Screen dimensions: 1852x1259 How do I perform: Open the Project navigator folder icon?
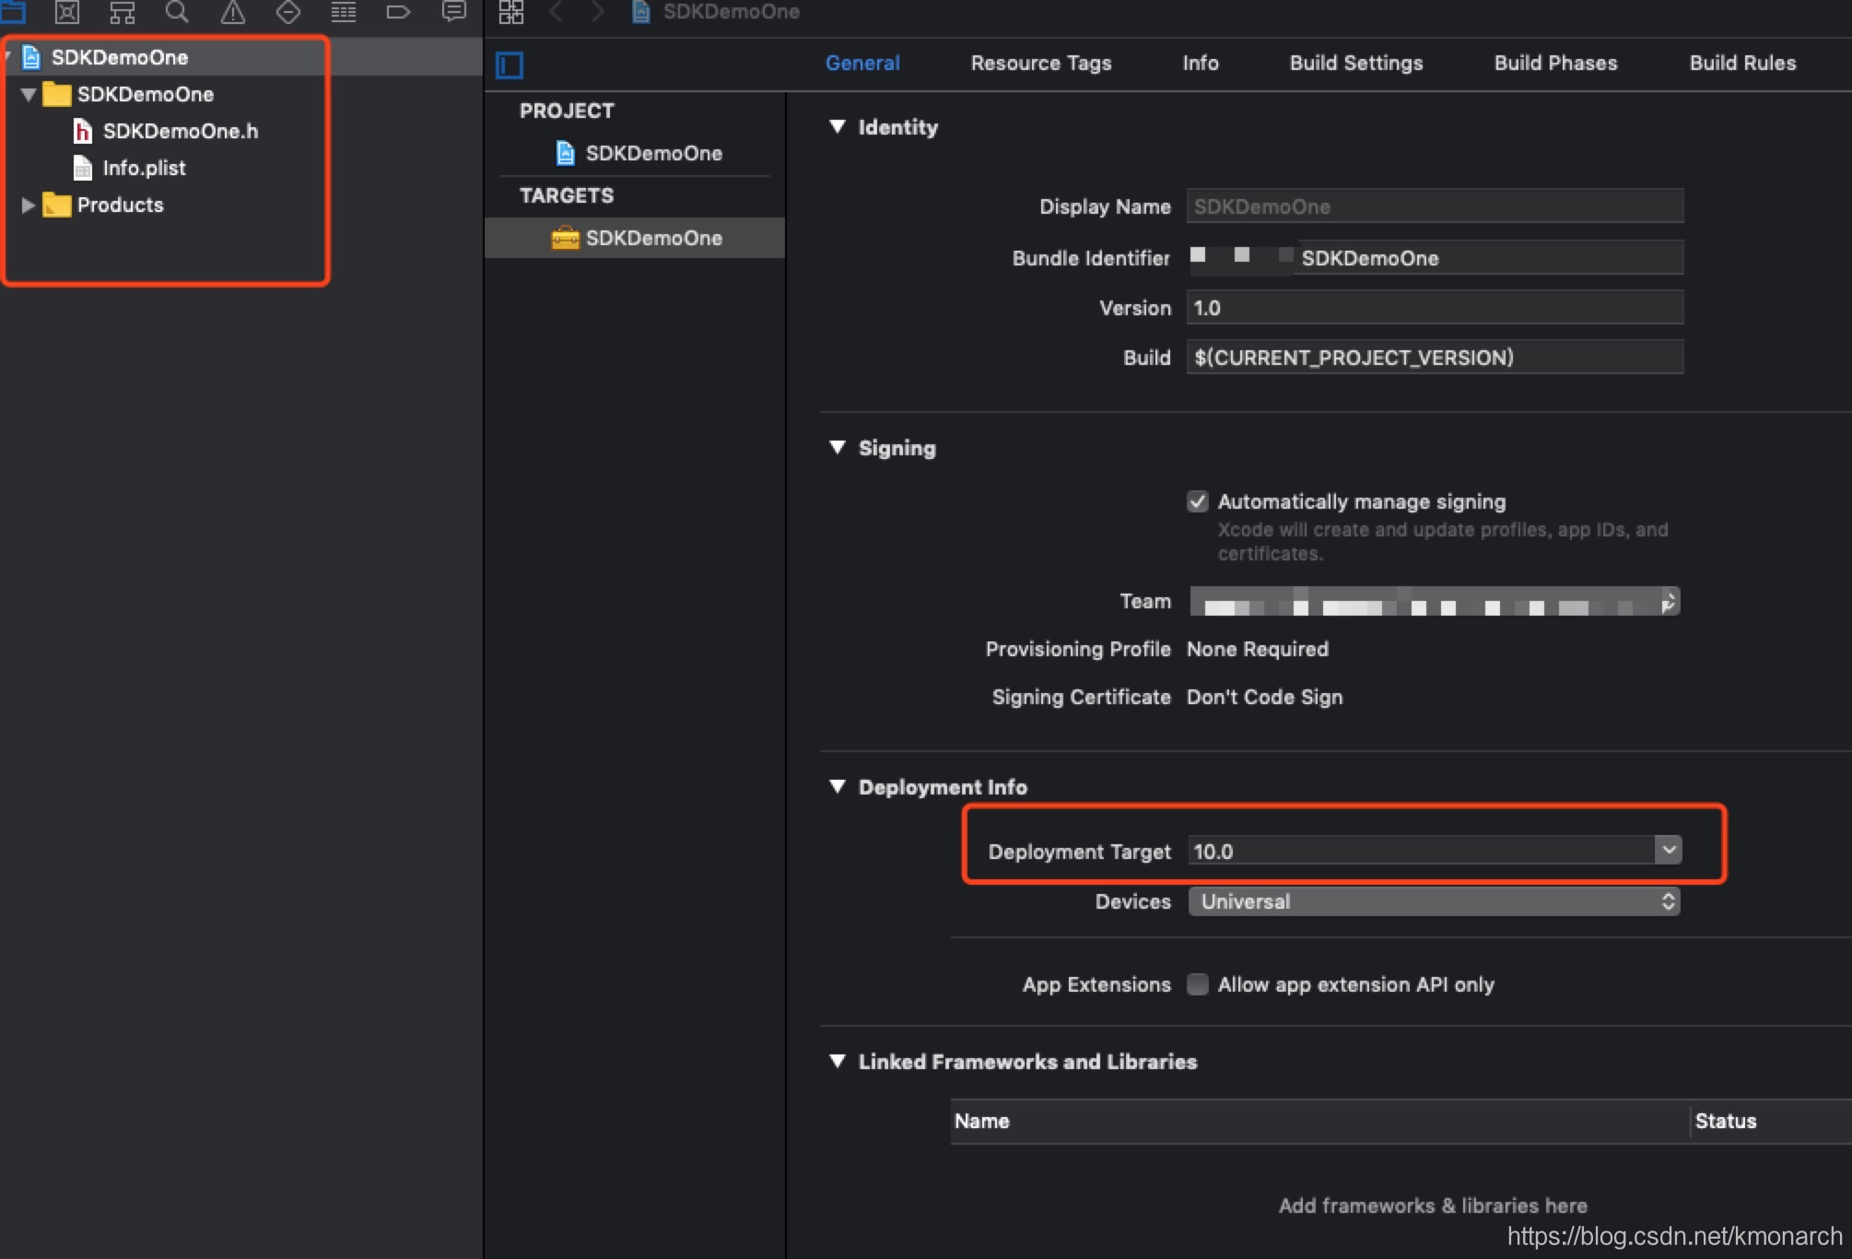pos(13,12)
